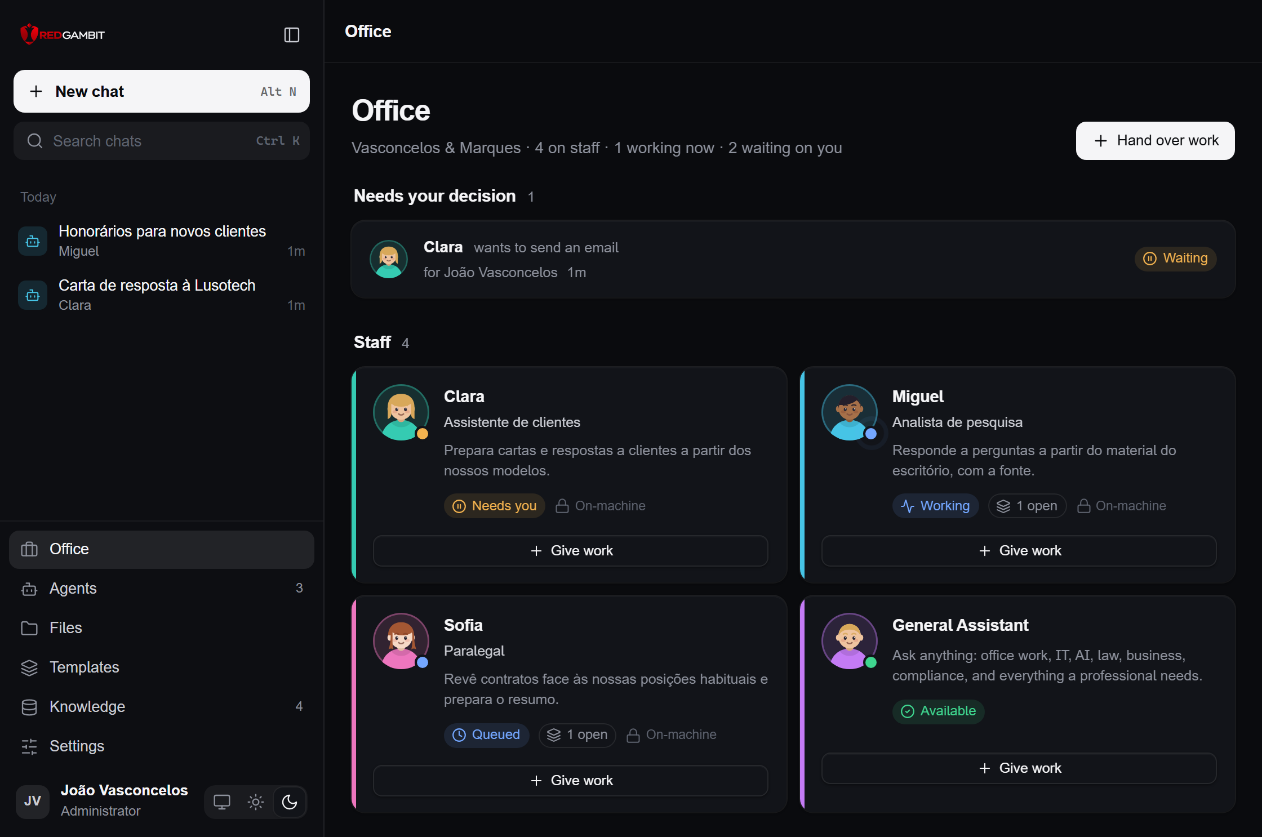Give work to General Assistant

pyautogui.click(x=1019, y=768)
